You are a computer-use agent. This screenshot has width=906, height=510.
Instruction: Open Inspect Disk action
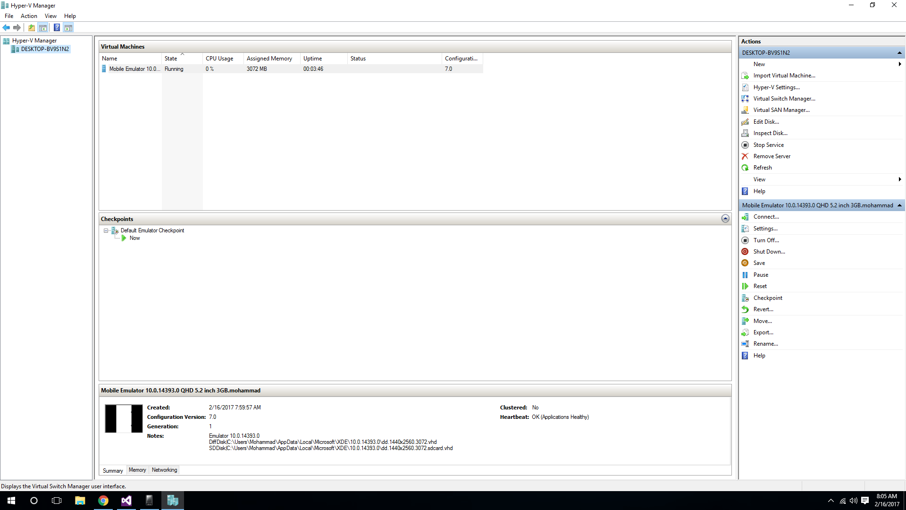(770, 133)
